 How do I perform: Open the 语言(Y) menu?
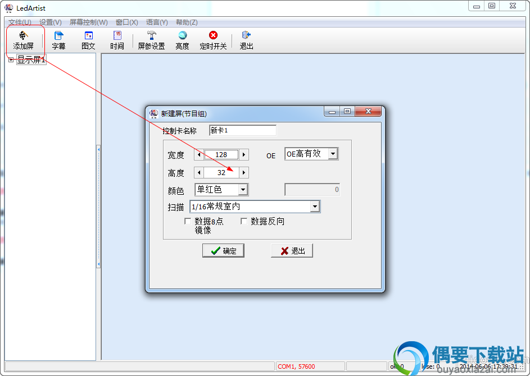[157, 22]
